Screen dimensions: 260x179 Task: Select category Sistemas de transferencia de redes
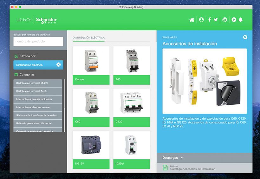tap(38, 116)
